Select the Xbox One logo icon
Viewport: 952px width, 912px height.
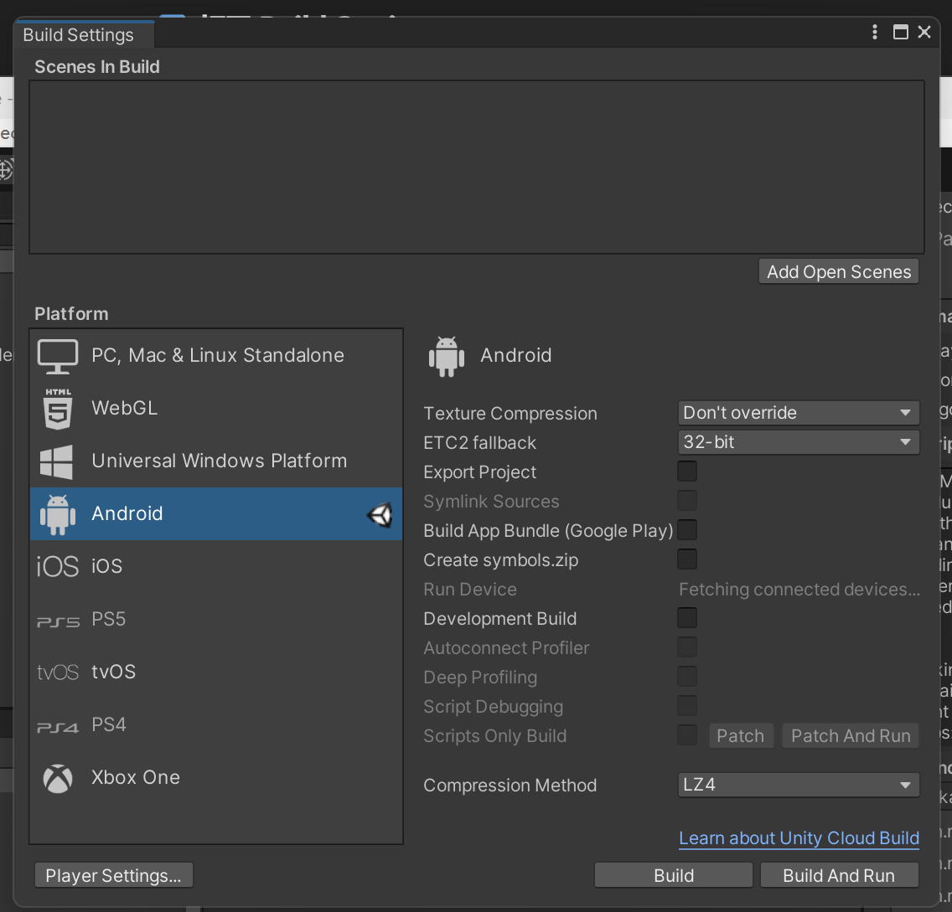tap(58, 778)
